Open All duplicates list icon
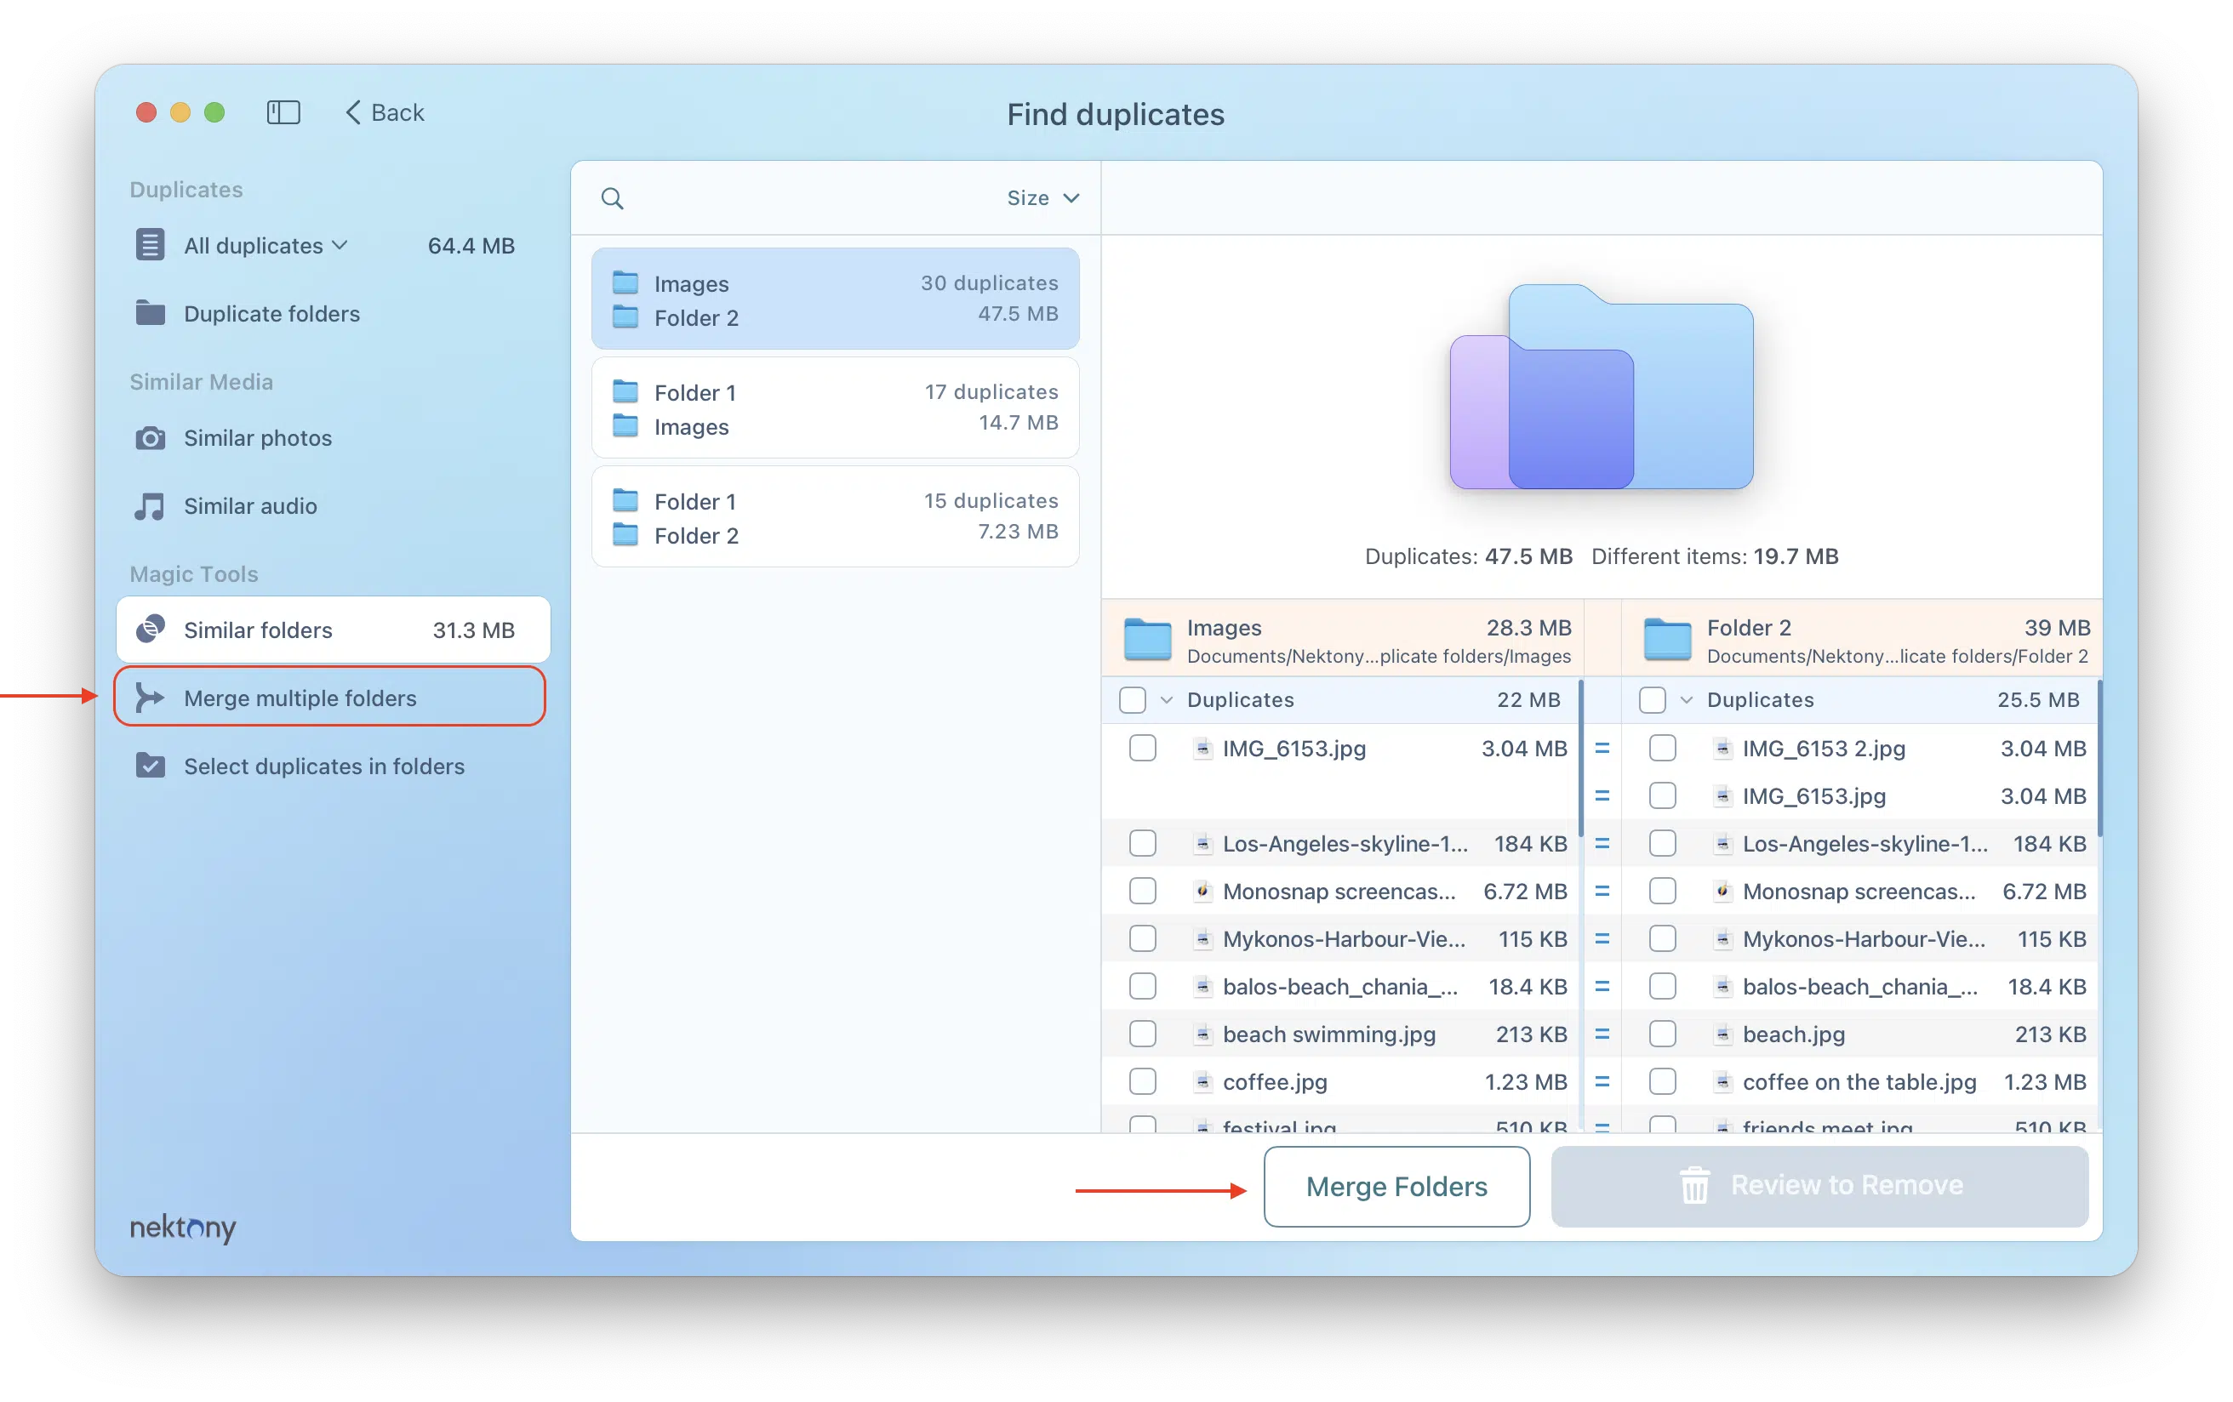 [x=151, y=246]
